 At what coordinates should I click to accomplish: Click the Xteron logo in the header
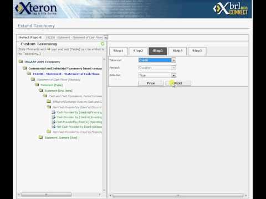(36, 8)
